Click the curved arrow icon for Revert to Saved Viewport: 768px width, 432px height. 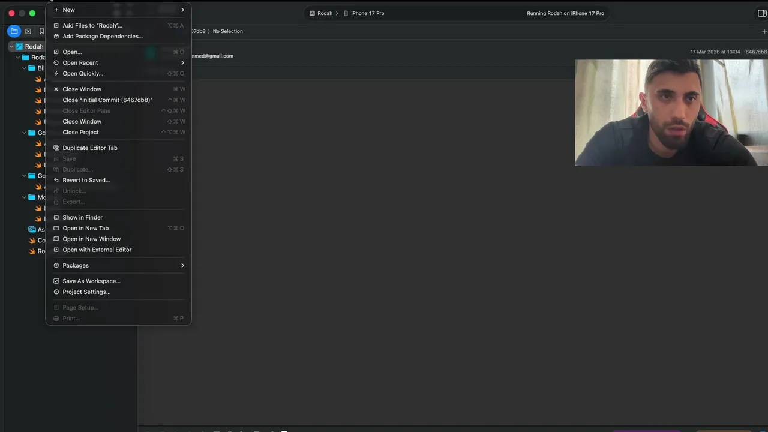click(56, 180)
